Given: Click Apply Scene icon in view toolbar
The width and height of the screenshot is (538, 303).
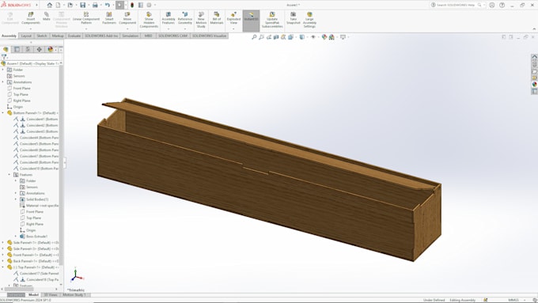Looking at the screenshot, I should click(x=332, y=37).
